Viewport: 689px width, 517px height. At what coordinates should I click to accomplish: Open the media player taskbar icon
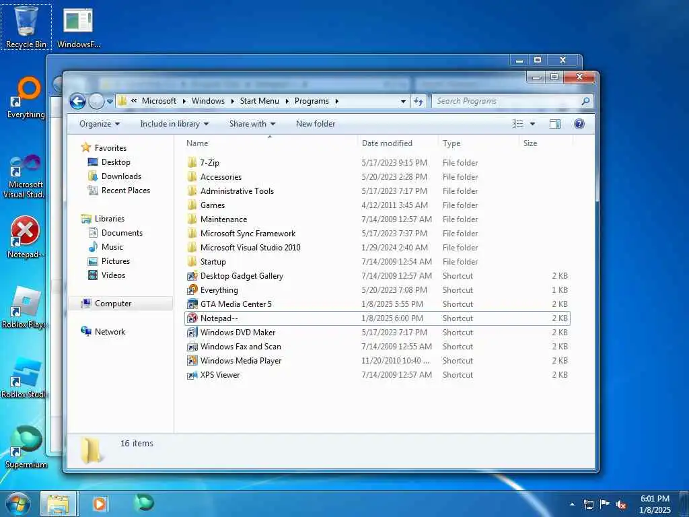100,504
